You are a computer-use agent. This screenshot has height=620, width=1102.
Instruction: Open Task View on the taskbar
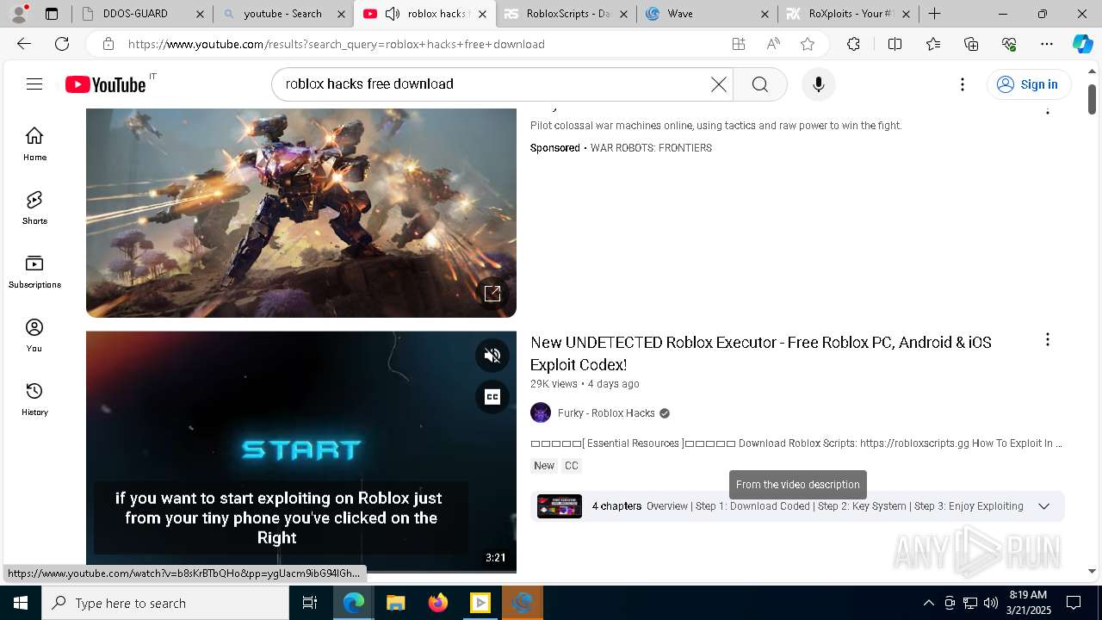click(310, 603)
